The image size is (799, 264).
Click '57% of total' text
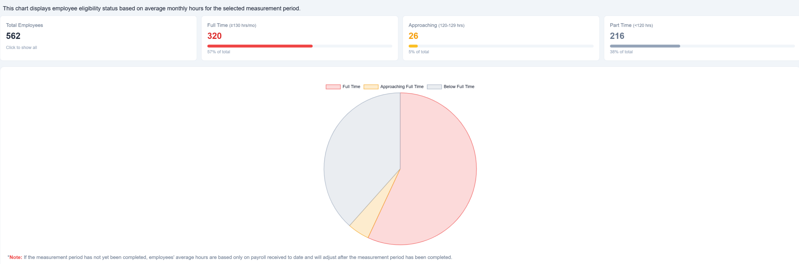click(219, 52)
